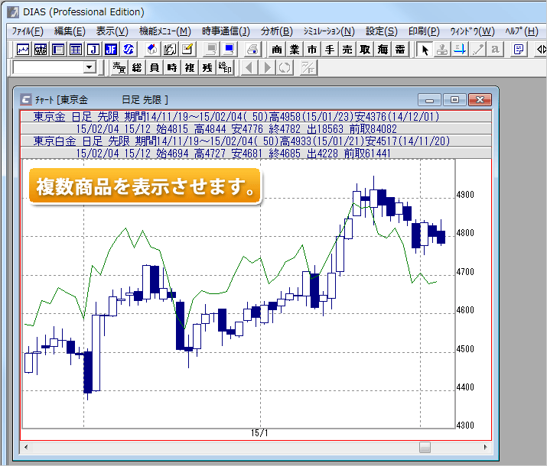Screen dimensions: 547x466
Task: Expand the combo box in the second toolbar
Action: (90, 68)
